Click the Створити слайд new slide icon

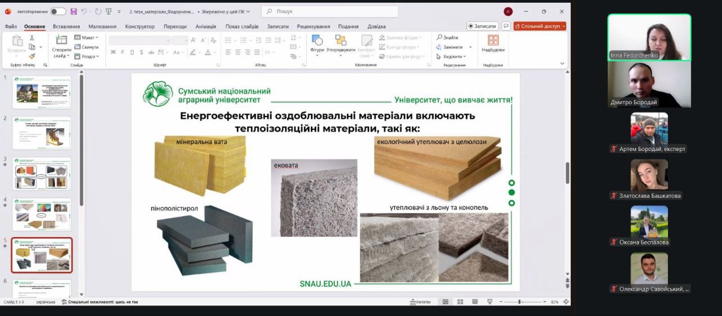tap(61, 40)
